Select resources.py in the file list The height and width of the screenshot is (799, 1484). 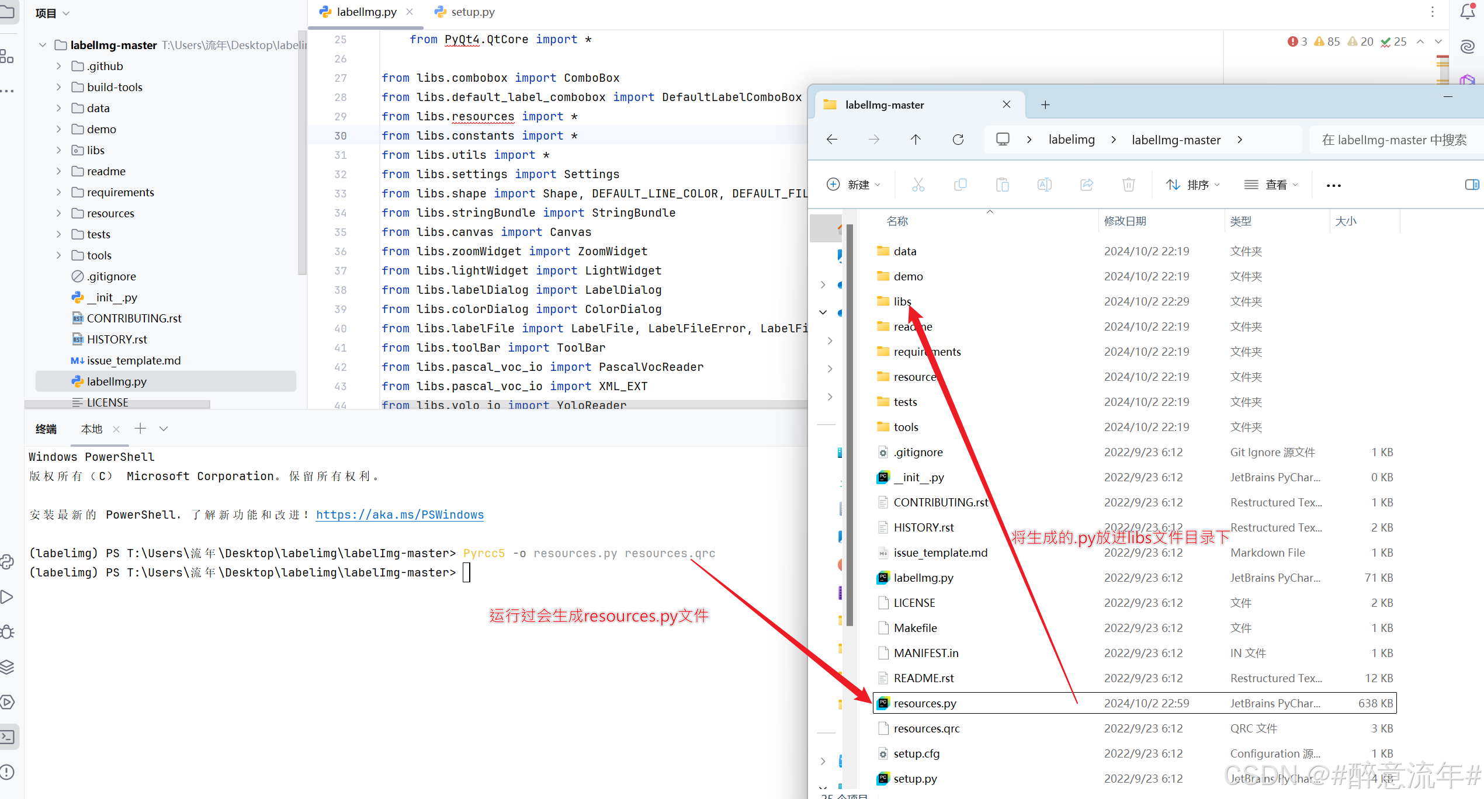click(x=925, y=703)
